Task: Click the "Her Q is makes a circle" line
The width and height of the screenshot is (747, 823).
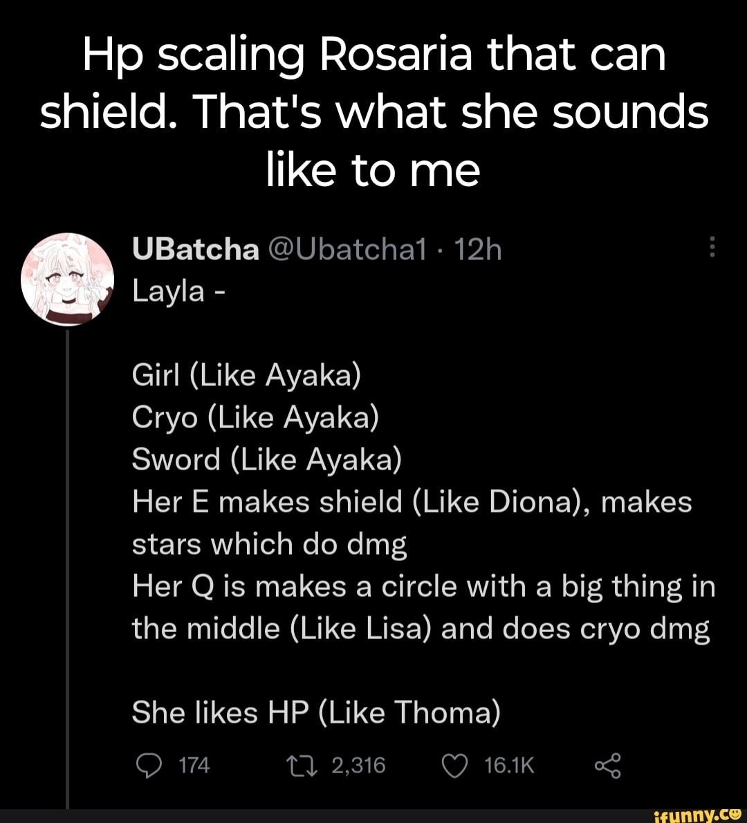Action: (423, 586)
